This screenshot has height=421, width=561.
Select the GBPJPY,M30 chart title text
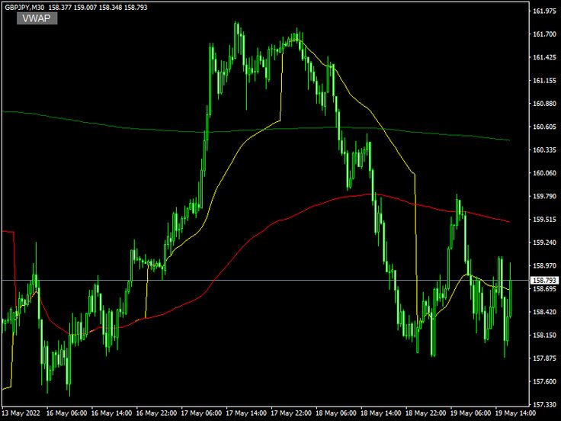[24, 7]
